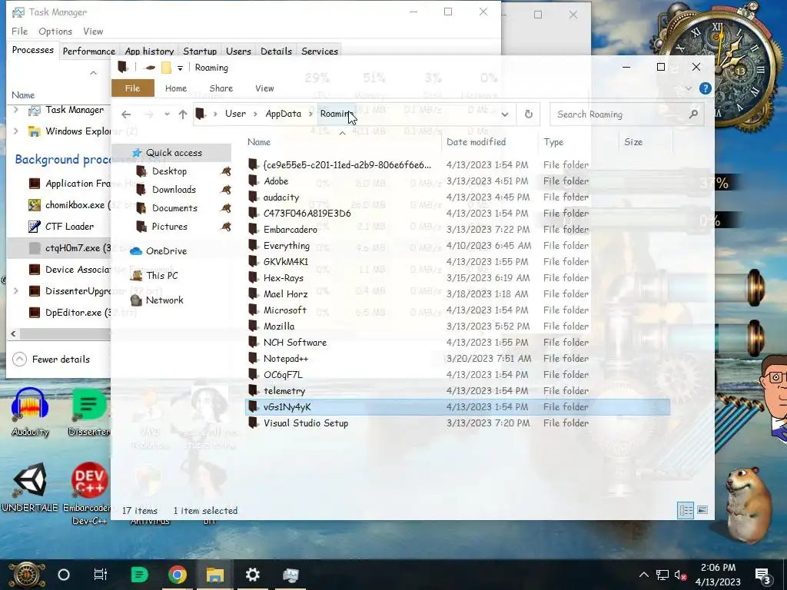Image resolution: width=787 pixels, height=590 pixels.
Task: Navigate to AppData breadcrumb
Action: coord(283,114)
